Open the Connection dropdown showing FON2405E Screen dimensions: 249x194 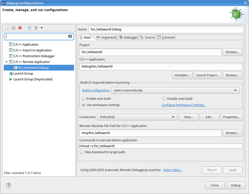pos(137,117)
